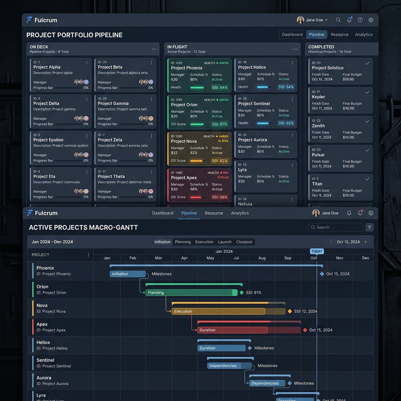Toggle the Kepler completed checkmark
Screen dimensions: 401x401
(367, 92)
